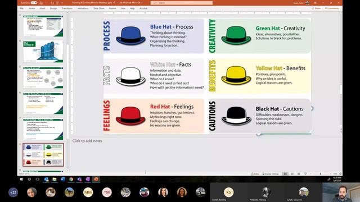This screenshot has height=202, width=360.
Task: Click the vertical CAUTIONS label on the slide
Action: coord(213,116)
